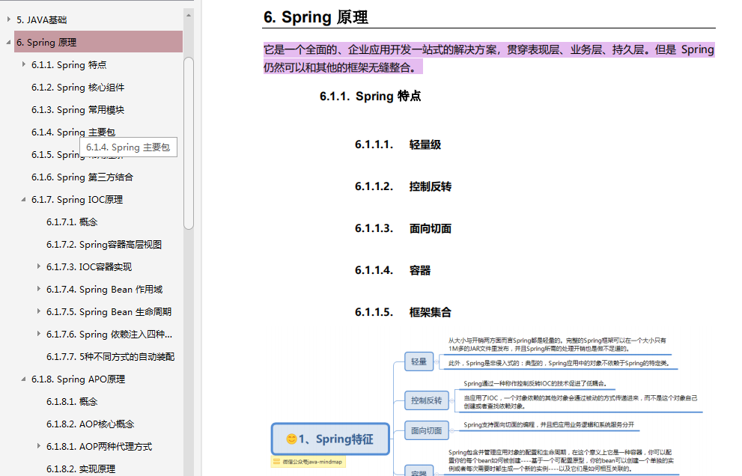The width and height of the screenshot is (742, 476).
Task: Collapse the 6.1.8. Spring APO原理 node
Action: click(24, 379)
